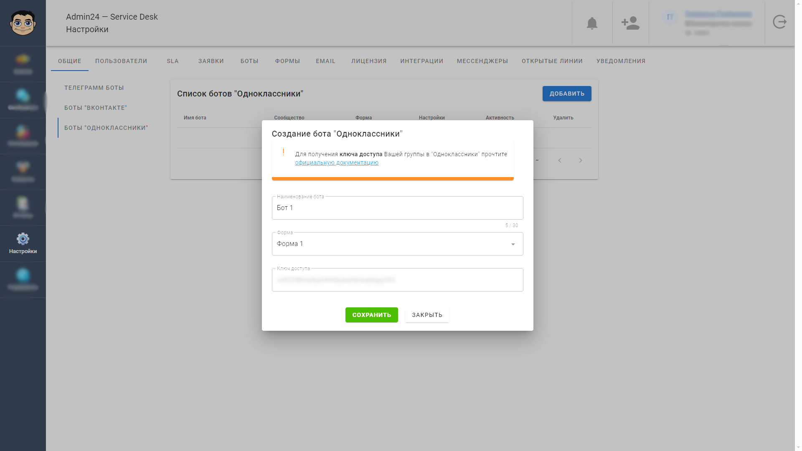
Task: Open the официальную документацию link
Action: click(x=337, y=163)
